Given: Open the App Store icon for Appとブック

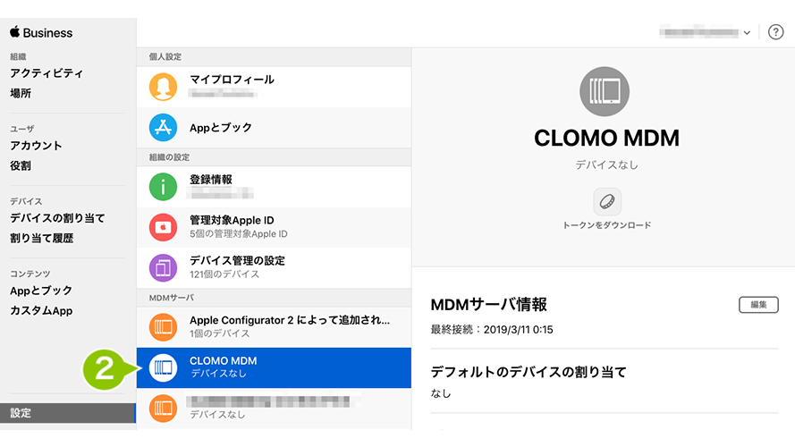Looking at the screenshot, I should (163, 127).
